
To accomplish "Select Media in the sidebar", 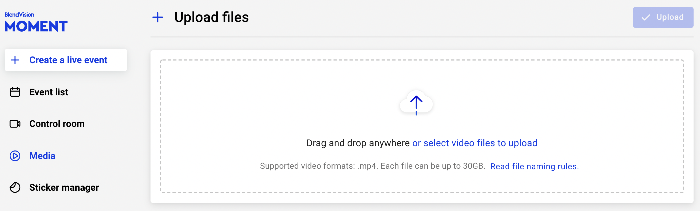I will click(42, 156).
